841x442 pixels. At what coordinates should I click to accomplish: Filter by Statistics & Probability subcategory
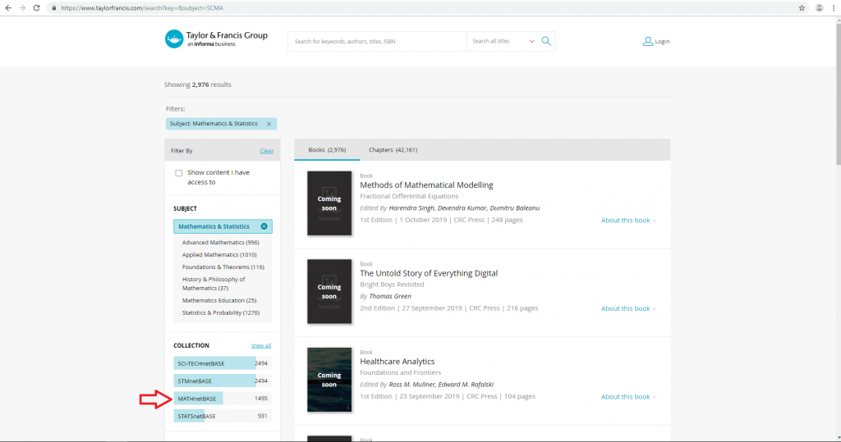pos(220,312)
